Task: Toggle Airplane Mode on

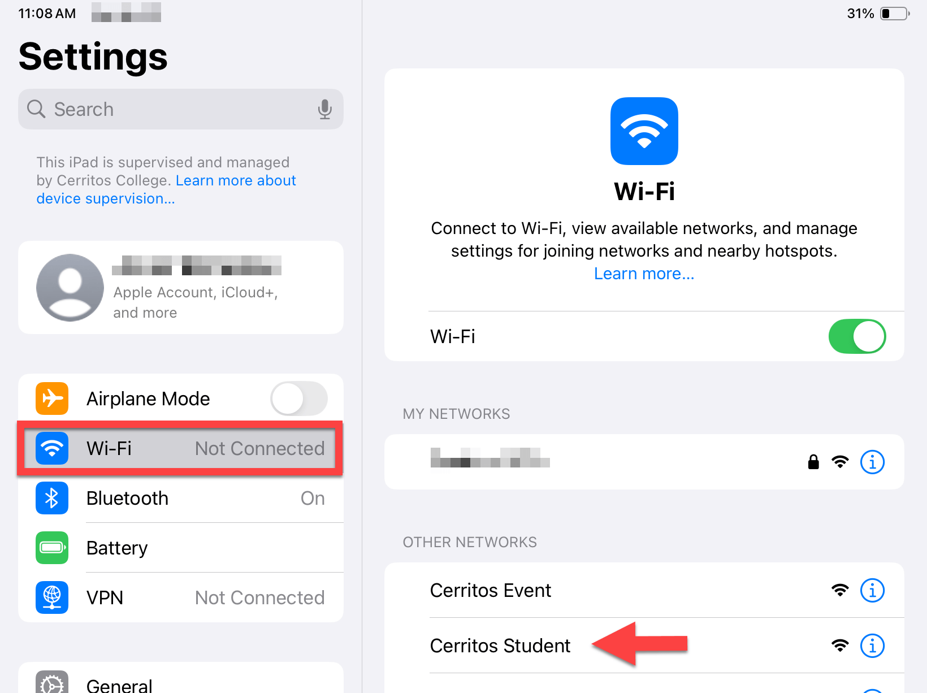Action: [299, 399]
